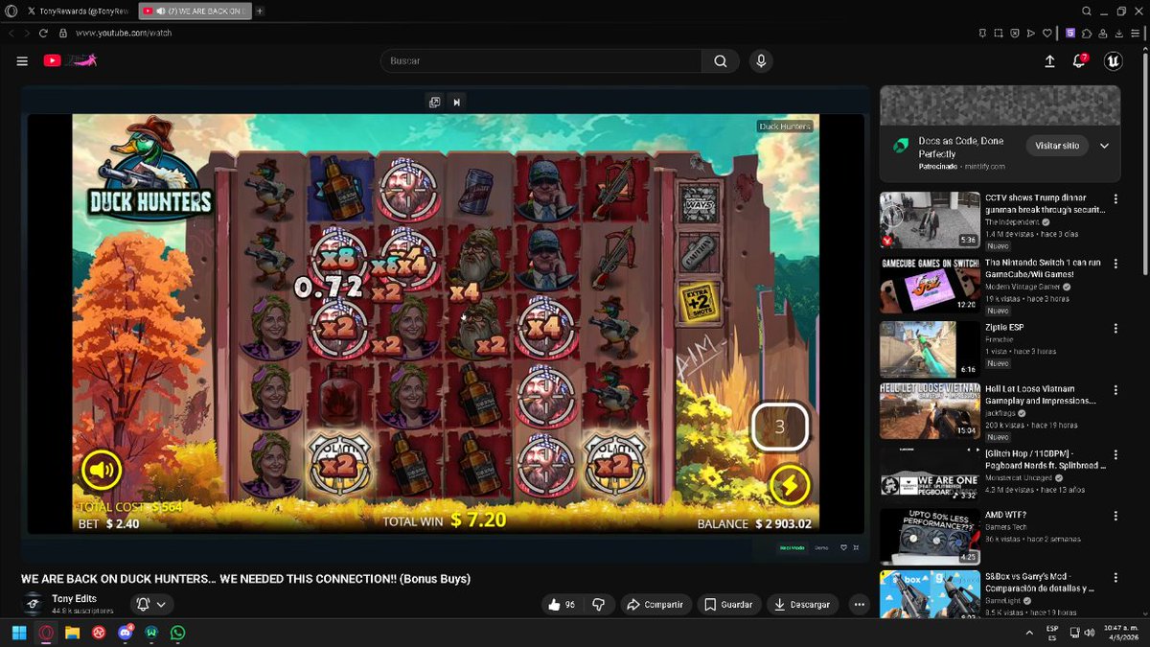Open the purple S extension icon
The width and height of the screenshot is (1150, 647).
point(1070,33)
